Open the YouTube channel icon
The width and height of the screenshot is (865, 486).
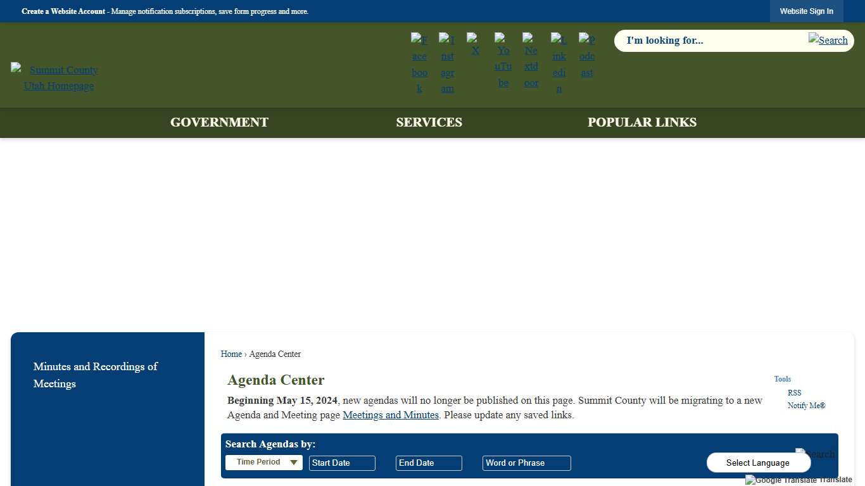click(x=503, y=60)
